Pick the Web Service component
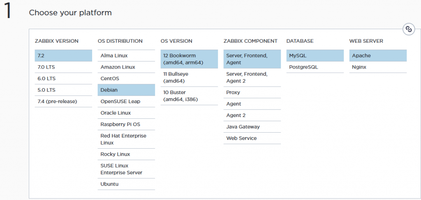The width and height of the screenshot is (421, 200). (x=252, y=138)
